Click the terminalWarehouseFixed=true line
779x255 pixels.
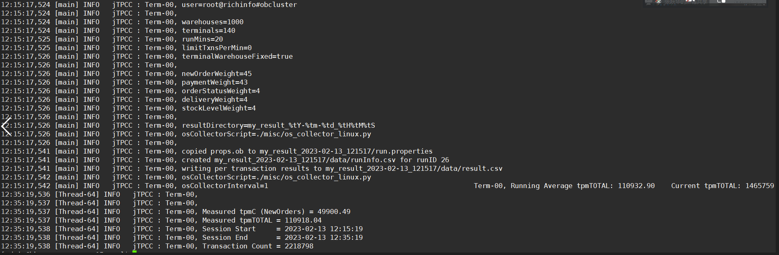(237, 56)
